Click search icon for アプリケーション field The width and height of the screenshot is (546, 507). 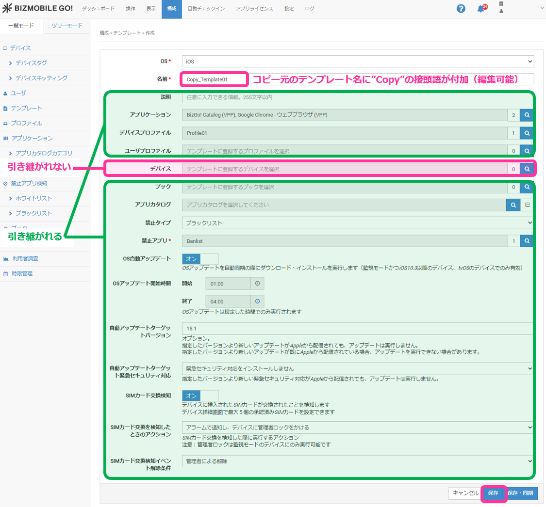click(x=527, y=115)
